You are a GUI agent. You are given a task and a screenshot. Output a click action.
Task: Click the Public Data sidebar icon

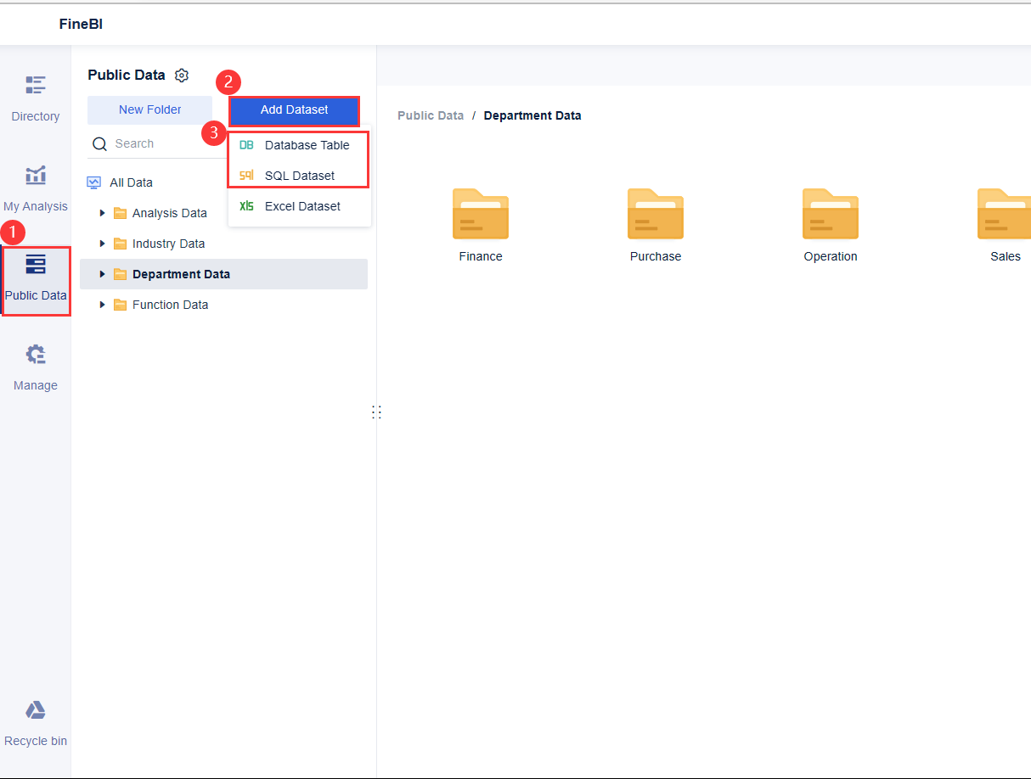click(35, 264)
